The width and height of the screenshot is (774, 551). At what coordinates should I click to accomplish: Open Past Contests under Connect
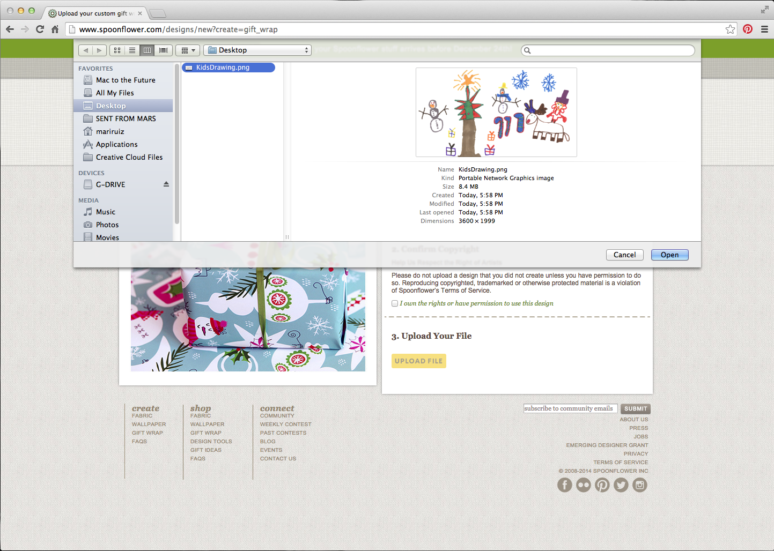click(x=283, y=433)
